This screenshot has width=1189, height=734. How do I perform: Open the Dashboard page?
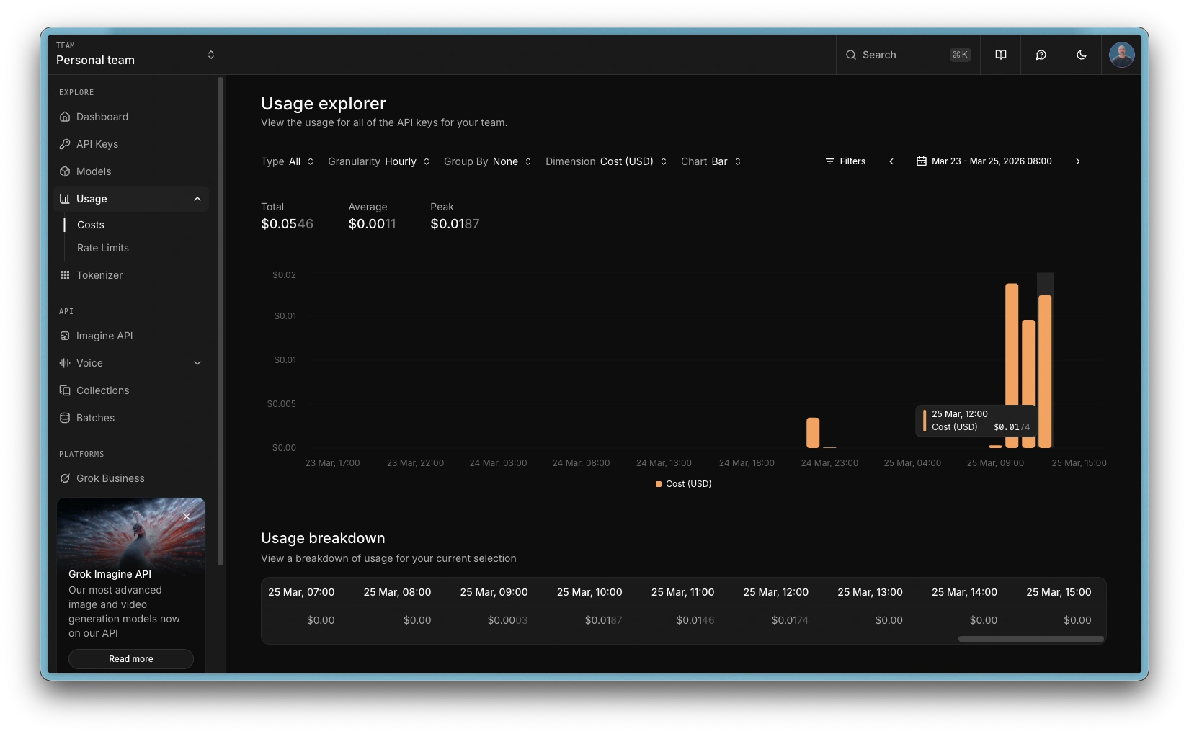pyautogui.click(x=102, y=117)
